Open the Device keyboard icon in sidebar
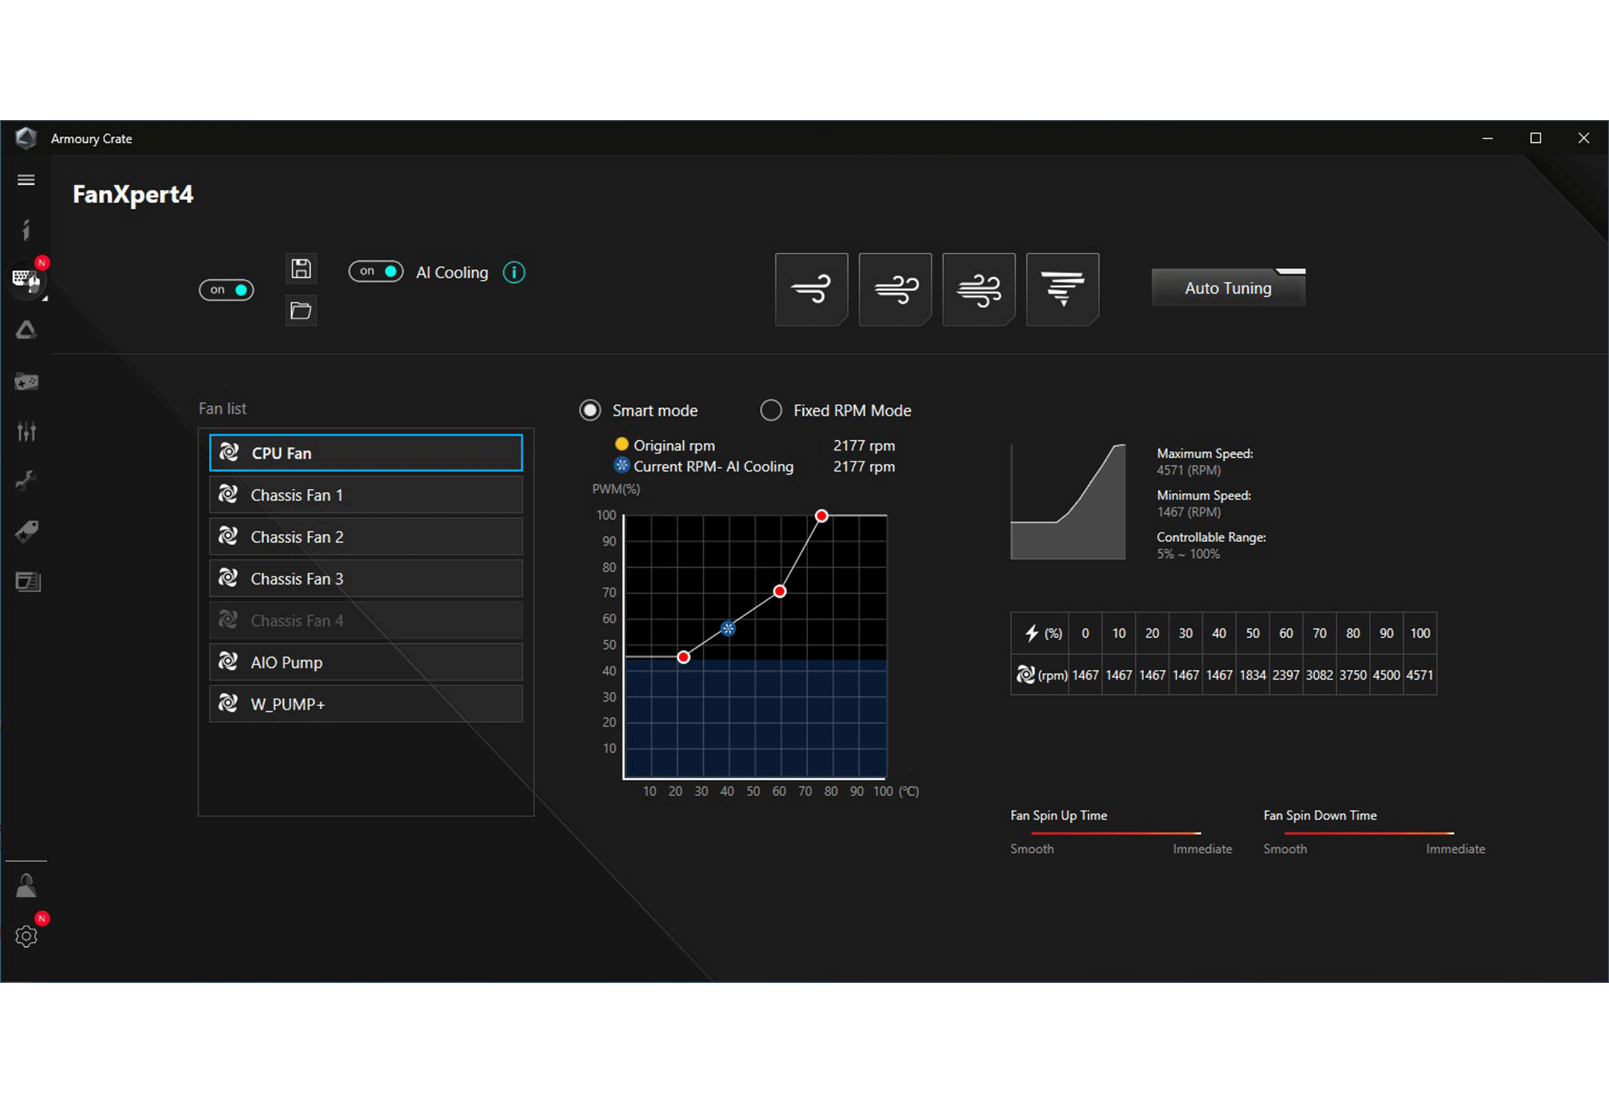 (26, 280)
